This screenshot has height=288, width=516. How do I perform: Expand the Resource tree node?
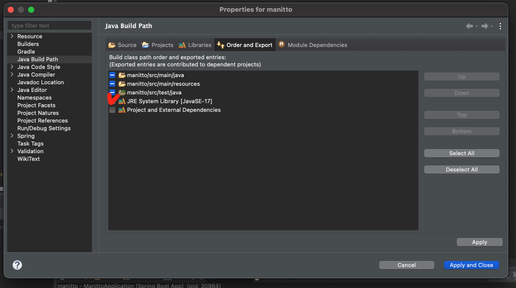pyautogui.click(x=12, y=36)
